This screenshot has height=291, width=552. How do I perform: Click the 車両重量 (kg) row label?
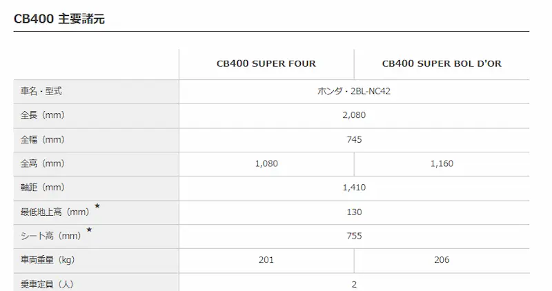(47, 260)
